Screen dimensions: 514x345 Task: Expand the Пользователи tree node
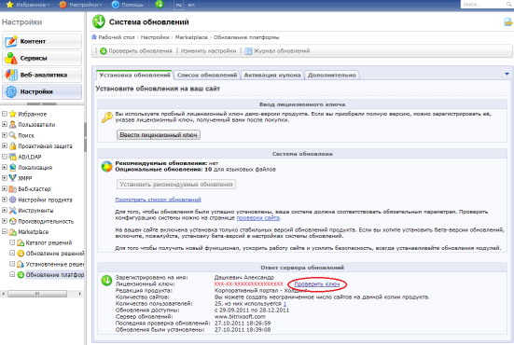click(5, 125)
